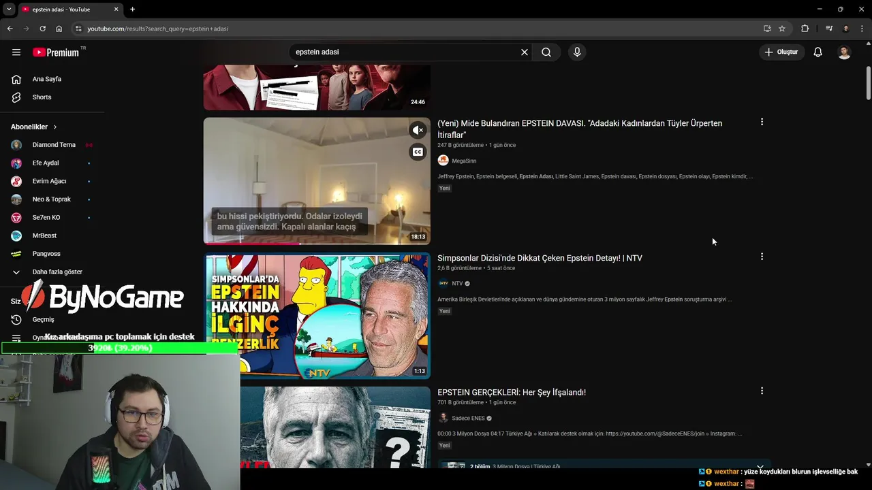The width and height of the screenshot is (872, 490).
Task: Open EPSTEIN GERÇEKLERİ: Her Şey İfşalandı title
Action: [x=512, y=393]
